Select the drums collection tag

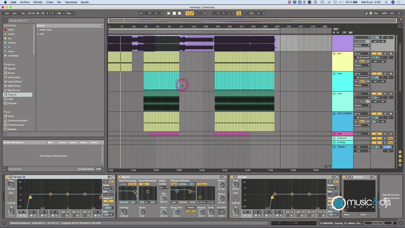tap(11, 34)
